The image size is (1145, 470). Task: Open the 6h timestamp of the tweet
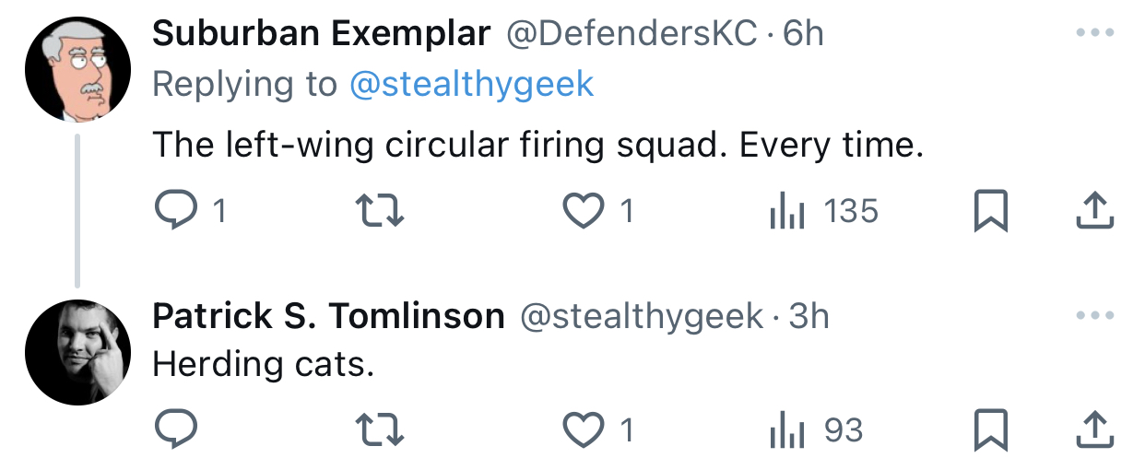(x=803, y=33)
